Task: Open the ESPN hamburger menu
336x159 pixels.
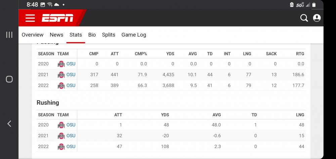Action: click(x=30, y=18)
